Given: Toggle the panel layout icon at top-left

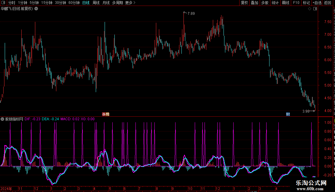Looking at the screenshot, I should pyautogui.click(x=3, y=3).
